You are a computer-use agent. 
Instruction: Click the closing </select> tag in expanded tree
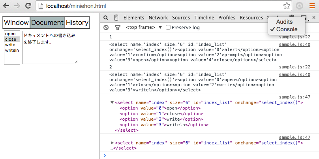(127, 130)
